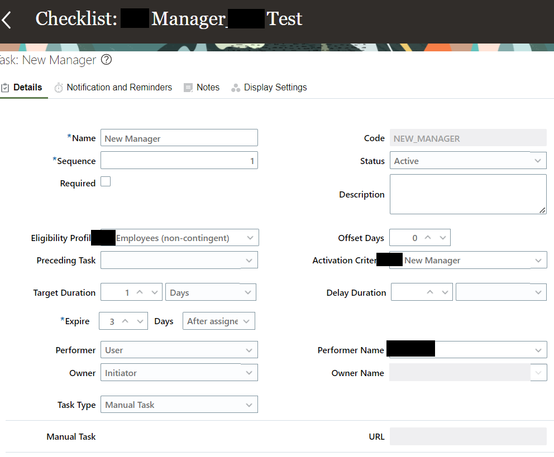The width and height of the screenshot is (554, 457).
Task: Expand the Eligibility Profile dropdown
Action: [251, 237]
